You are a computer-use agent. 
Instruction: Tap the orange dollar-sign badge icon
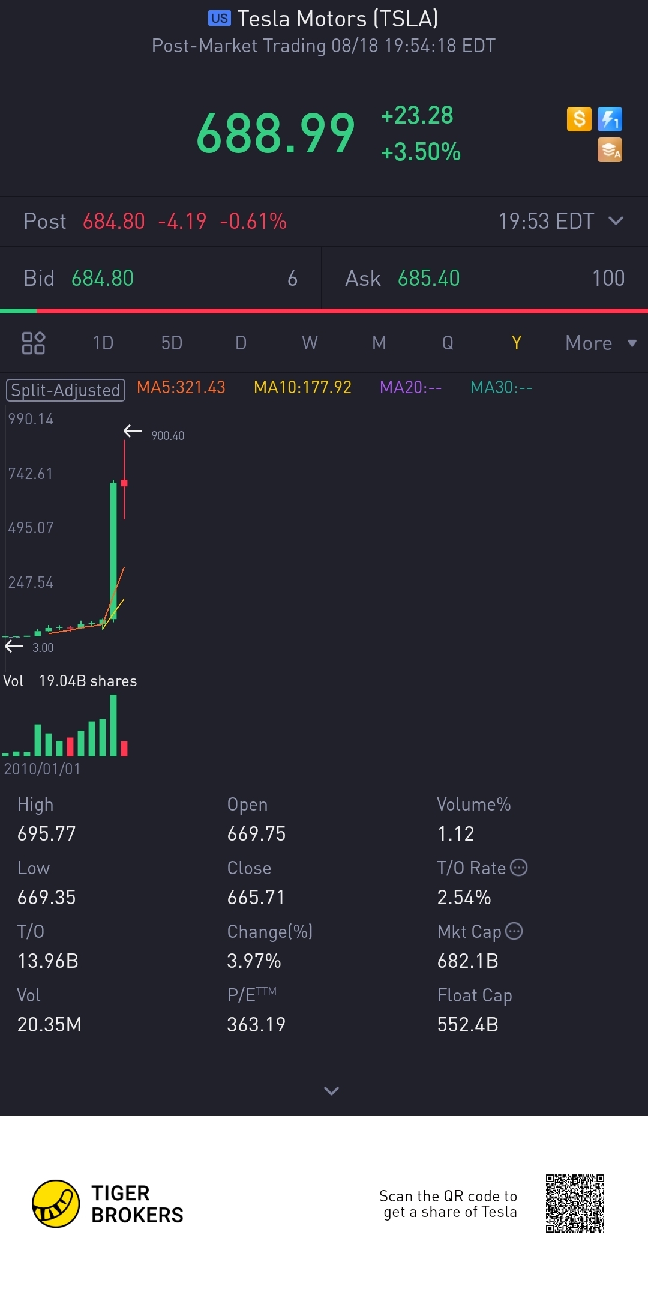click(x=579, y=119)
